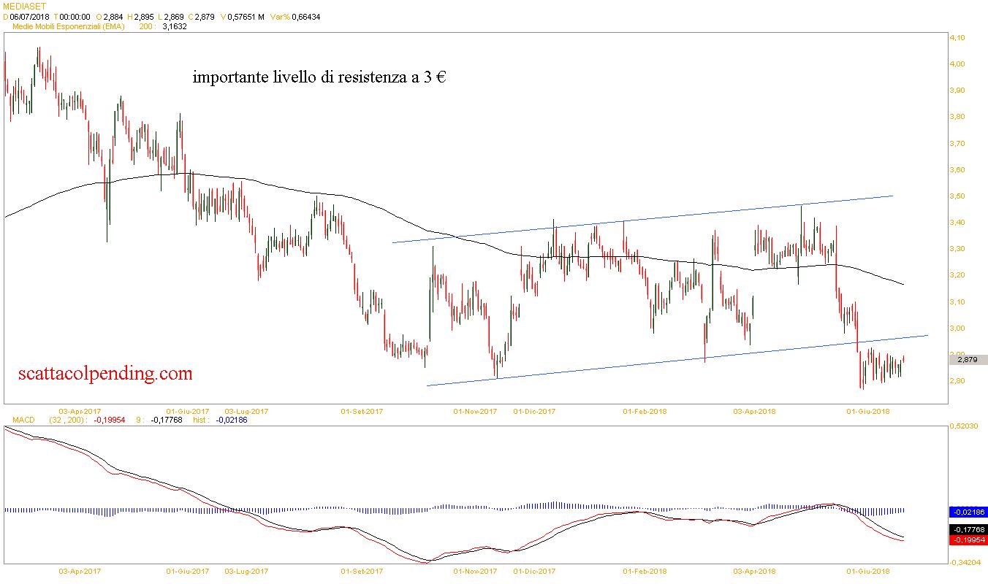Screen dimensions: 988x584
Task: Click the Medie Mobili Esponenziali (EMA) label
Action: pyautogui.click(x=69, y=26)
